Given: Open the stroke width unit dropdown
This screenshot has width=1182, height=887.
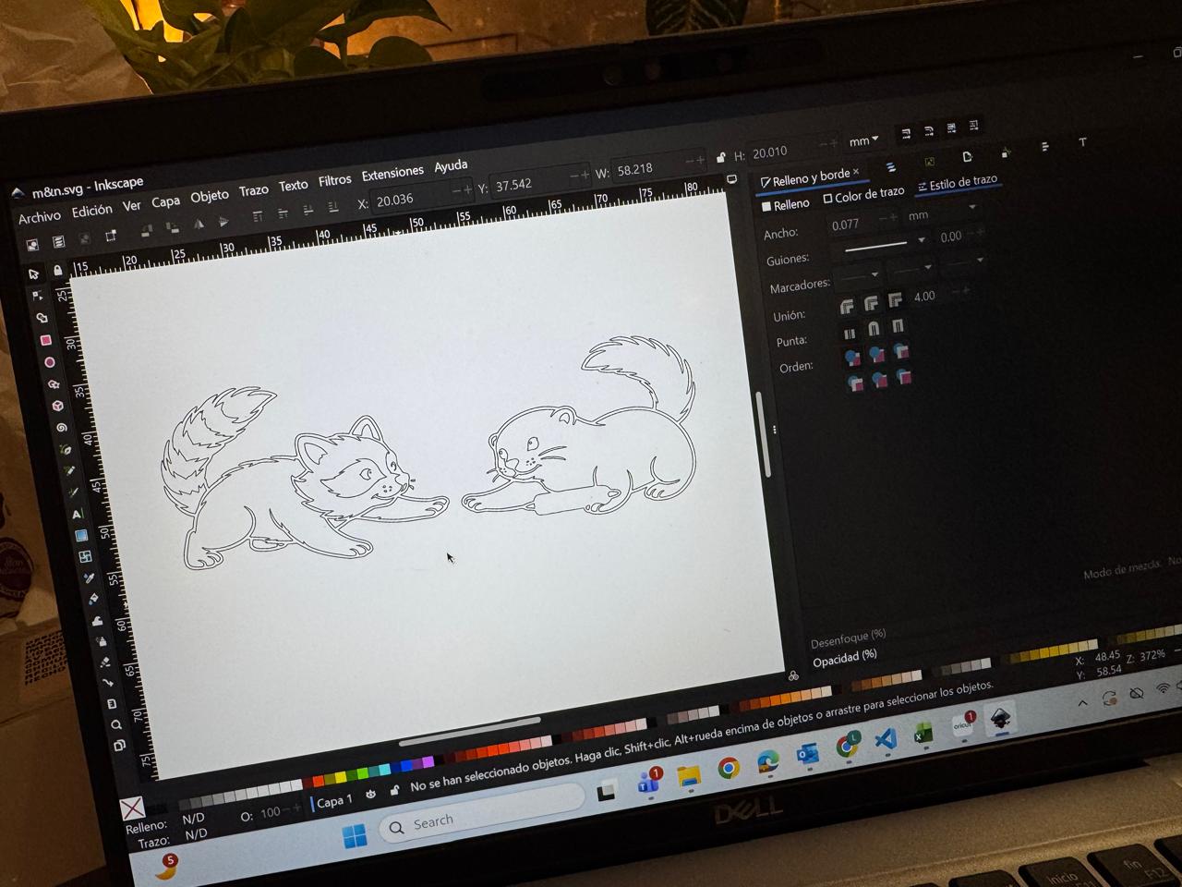Looking at the screenshot, I should point(942,213).
